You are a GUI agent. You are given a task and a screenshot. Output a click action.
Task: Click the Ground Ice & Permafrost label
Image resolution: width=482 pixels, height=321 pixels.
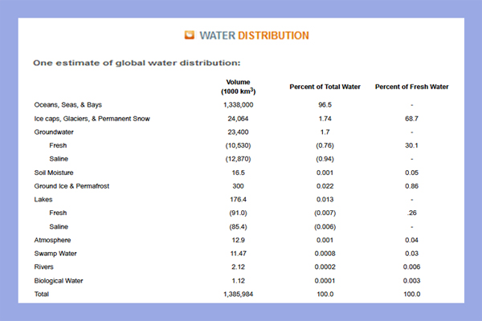tap(71, 186)
